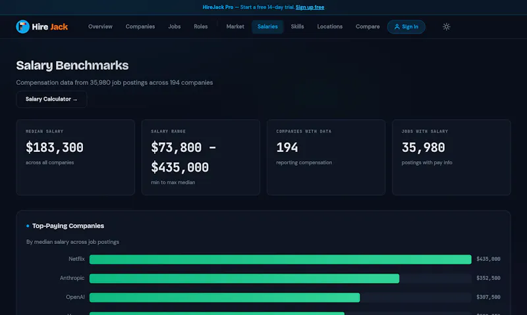
Task: Click "By median salary across job postings" subtitle
Action: (72, 242)
